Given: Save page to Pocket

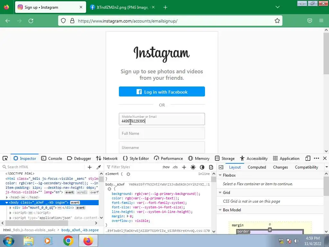Looking at the screenshot, I should (x=310, y=21).
